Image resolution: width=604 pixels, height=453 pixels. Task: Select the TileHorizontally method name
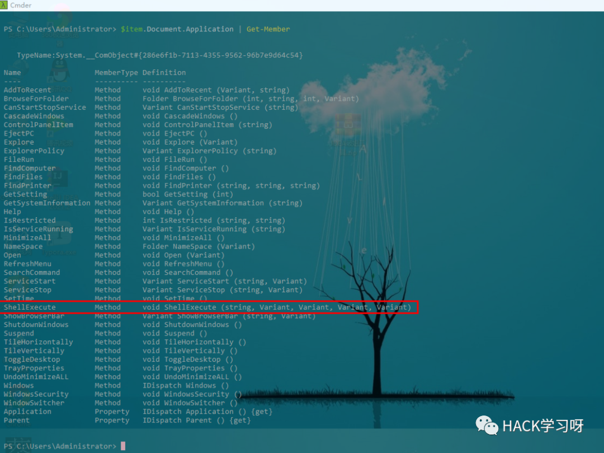(39, 342)
